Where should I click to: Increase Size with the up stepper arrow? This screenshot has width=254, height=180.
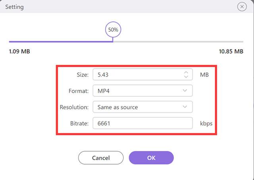[x=185, y=72]
